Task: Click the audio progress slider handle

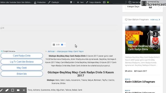Action: (62, 45)
